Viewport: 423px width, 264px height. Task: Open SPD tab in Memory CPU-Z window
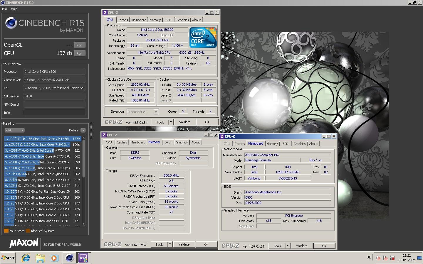tap(168, 142)
